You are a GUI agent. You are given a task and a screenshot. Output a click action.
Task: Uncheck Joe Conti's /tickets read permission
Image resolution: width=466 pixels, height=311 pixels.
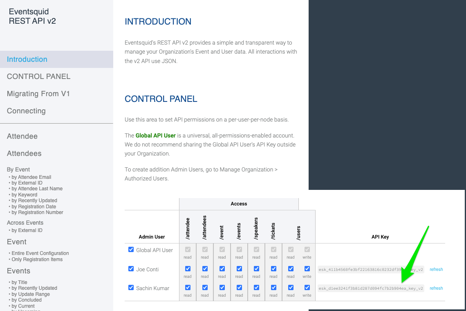pyautogui.click(x=273, y=269)
